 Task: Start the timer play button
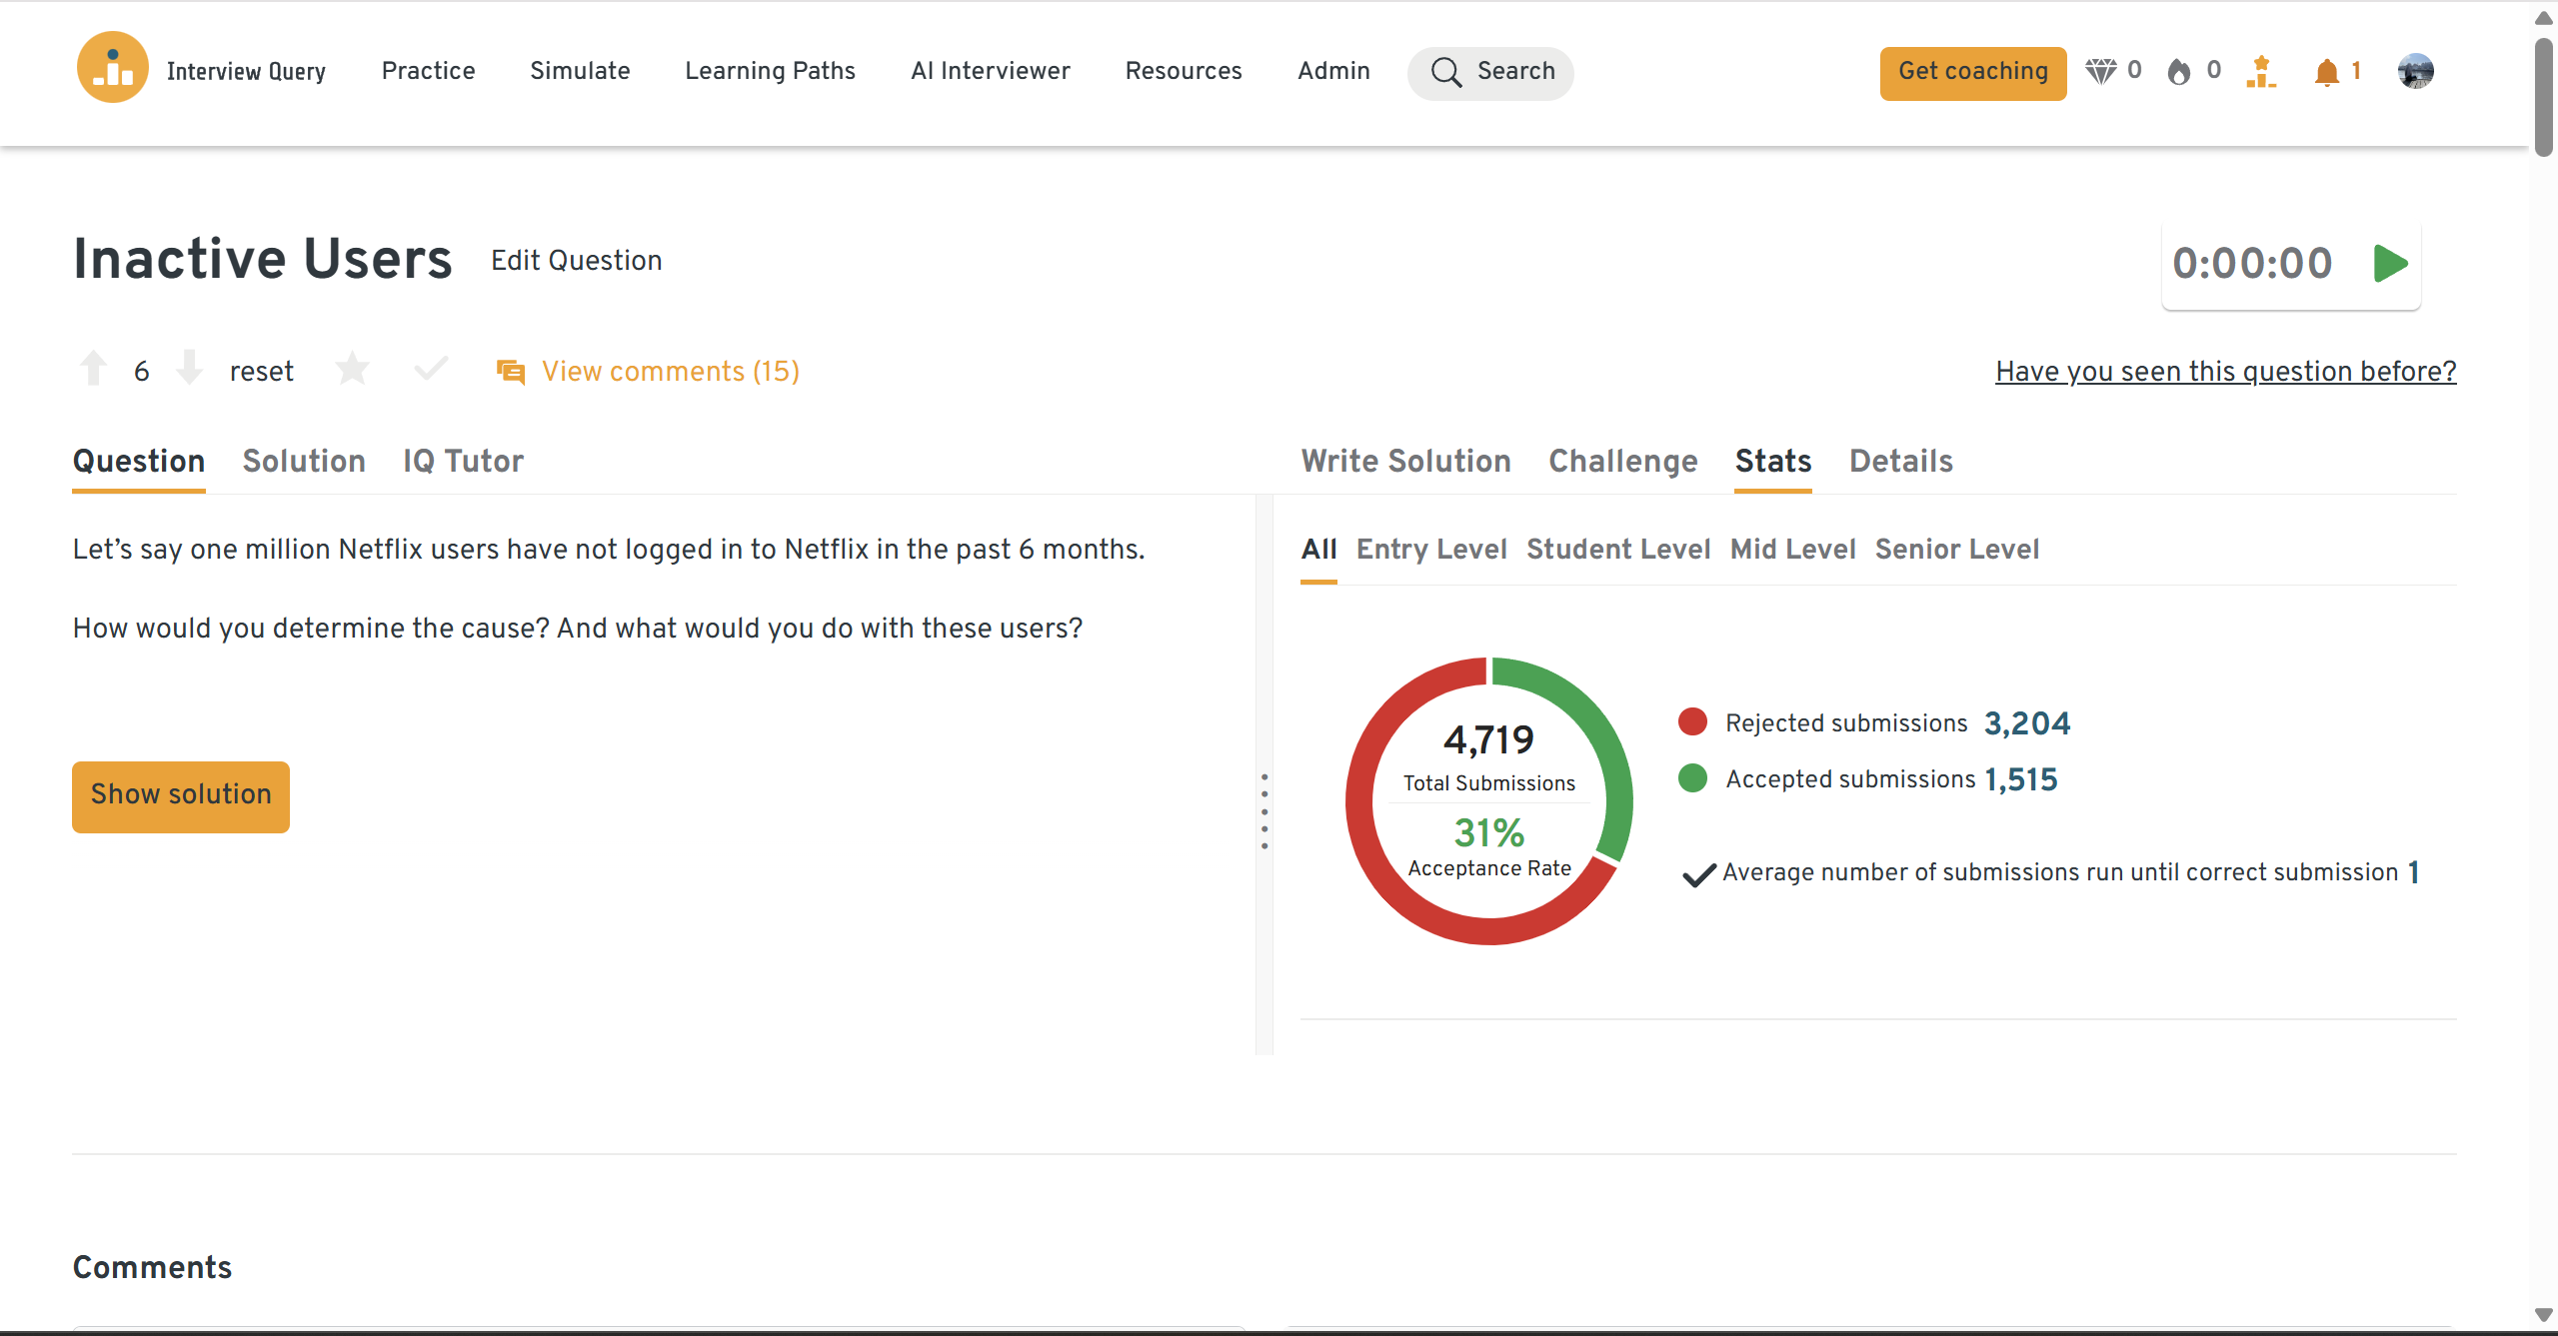point(2390,264)
